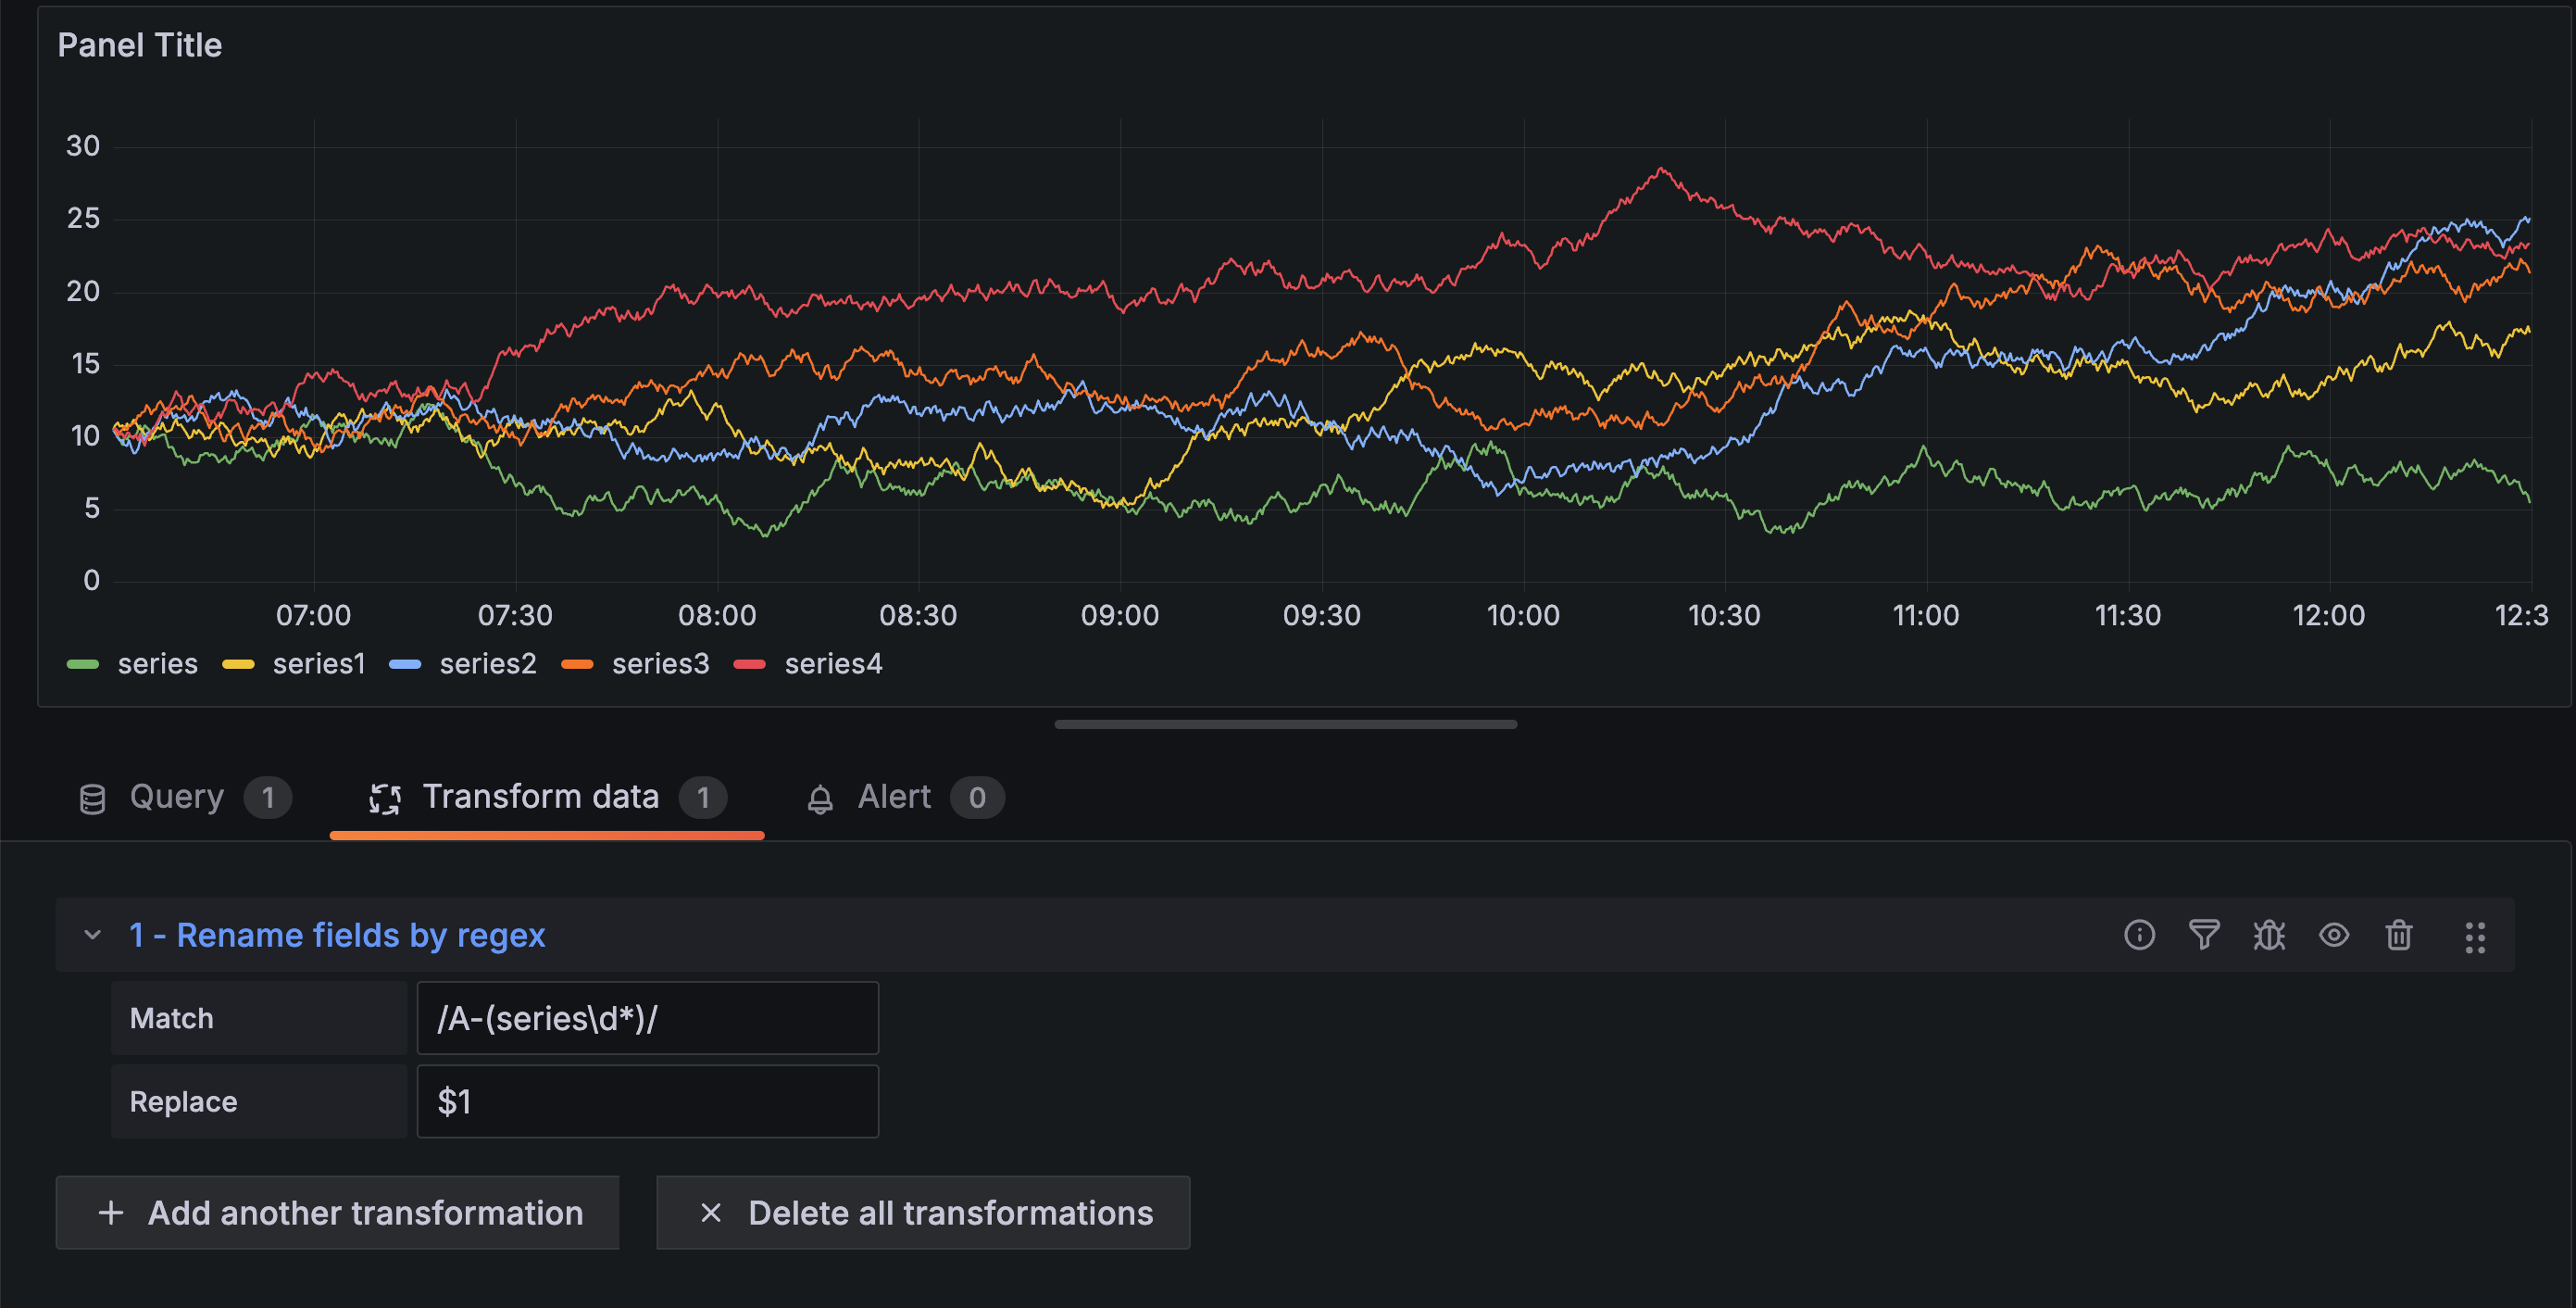Viewport: 2576px width, 1308px height.
Task: Open the transformation info icon
Action: coord(2139,935)
